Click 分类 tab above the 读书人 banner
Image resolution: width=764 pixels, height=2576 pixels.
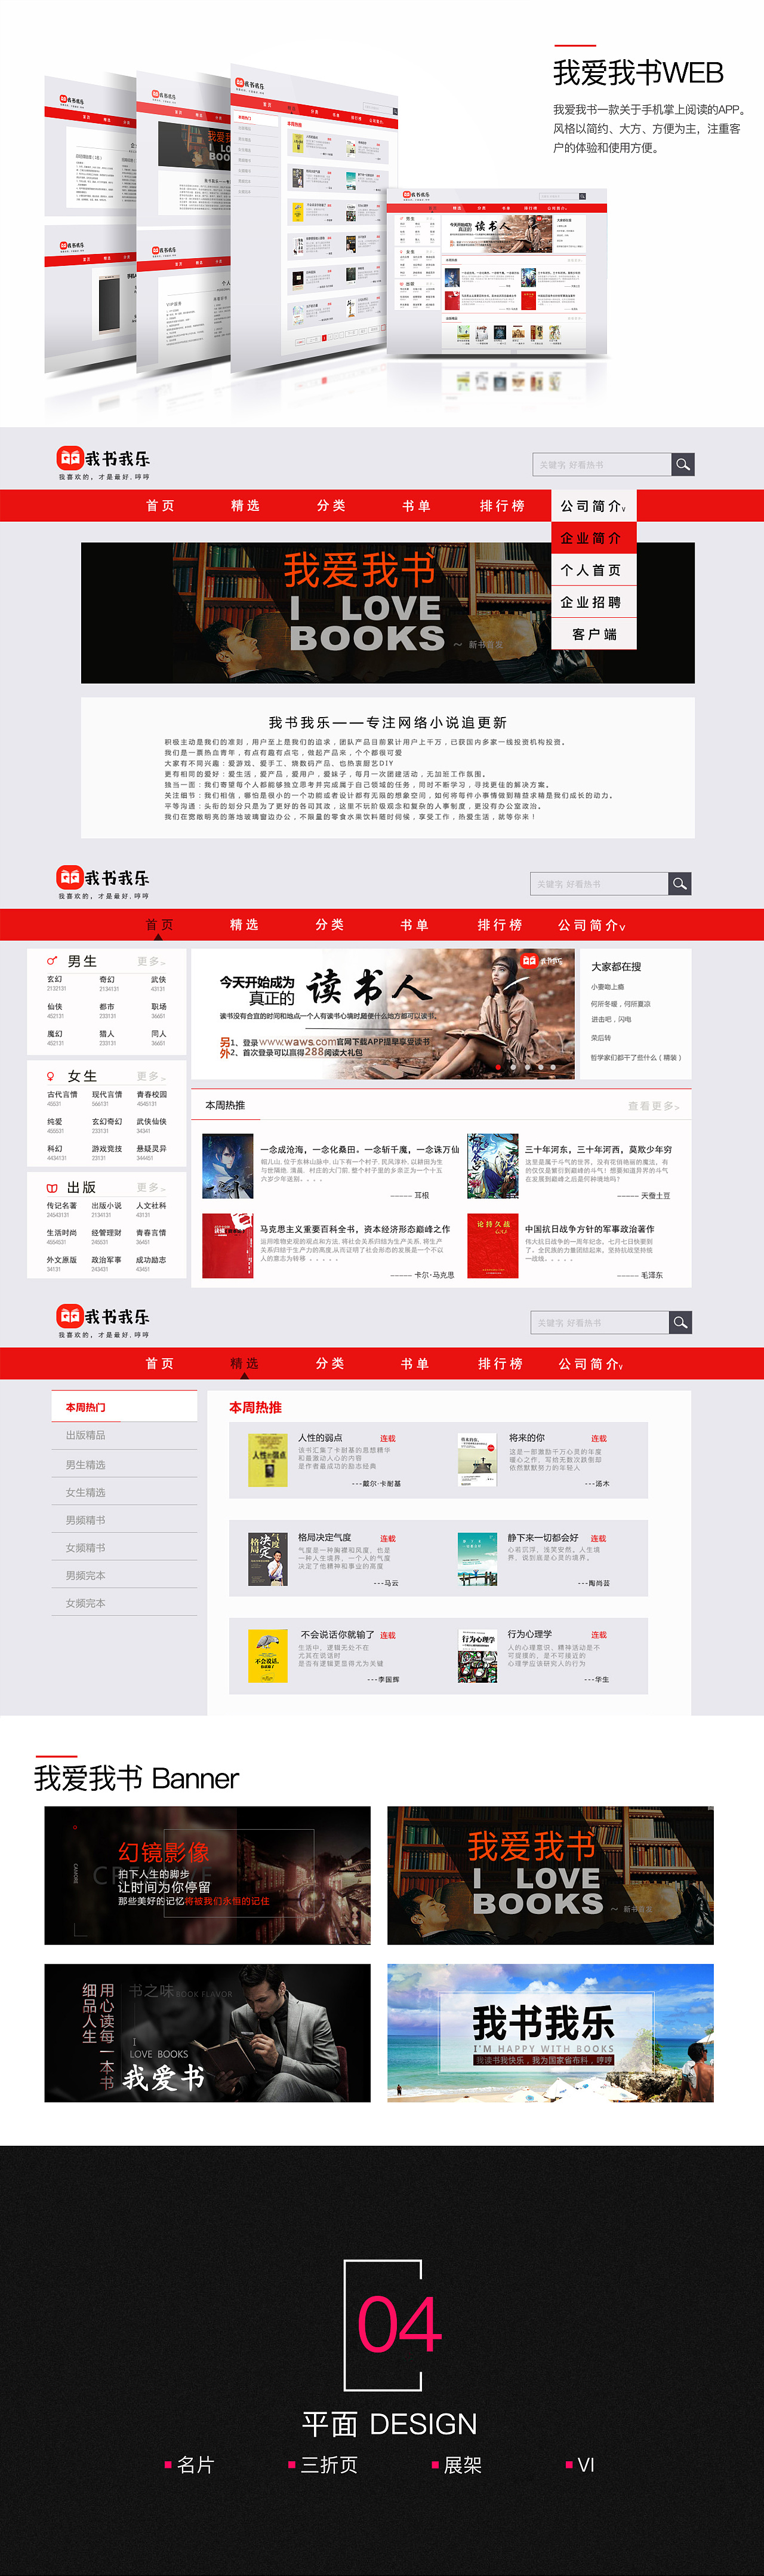(329, 925)
